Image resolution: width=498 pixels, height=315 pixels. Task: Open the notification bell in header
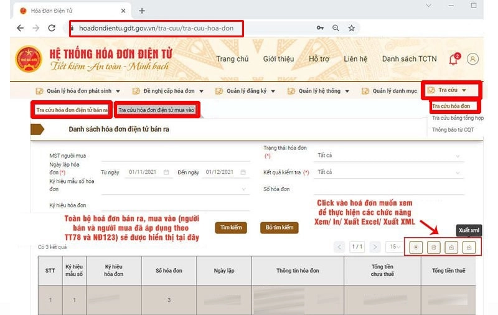coord(453,59)
